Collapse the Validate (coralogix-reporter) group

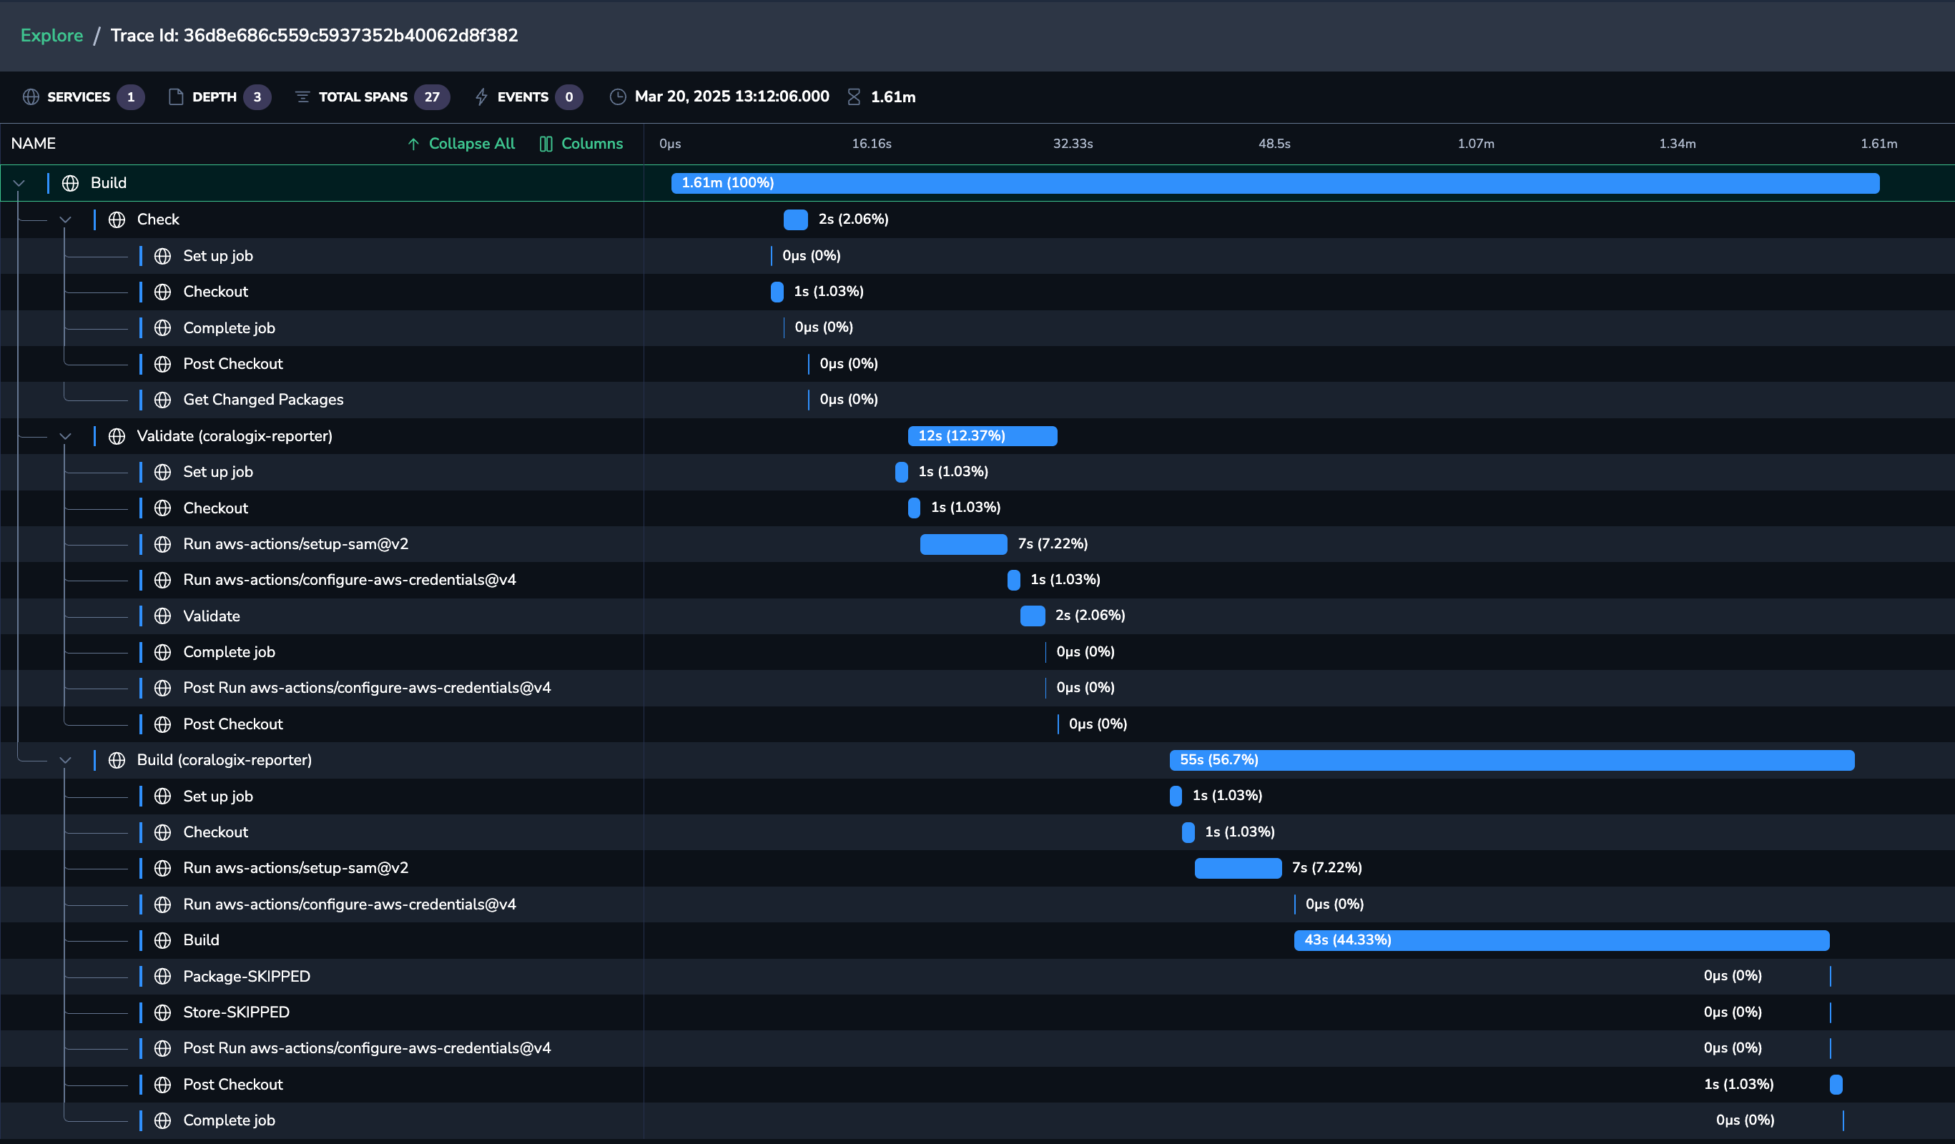click(x=66, y=436)
